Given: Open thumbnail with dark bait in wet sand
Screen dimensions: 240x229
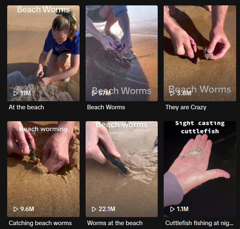Looking at the screenshot, I should click(x=121, y=169).
